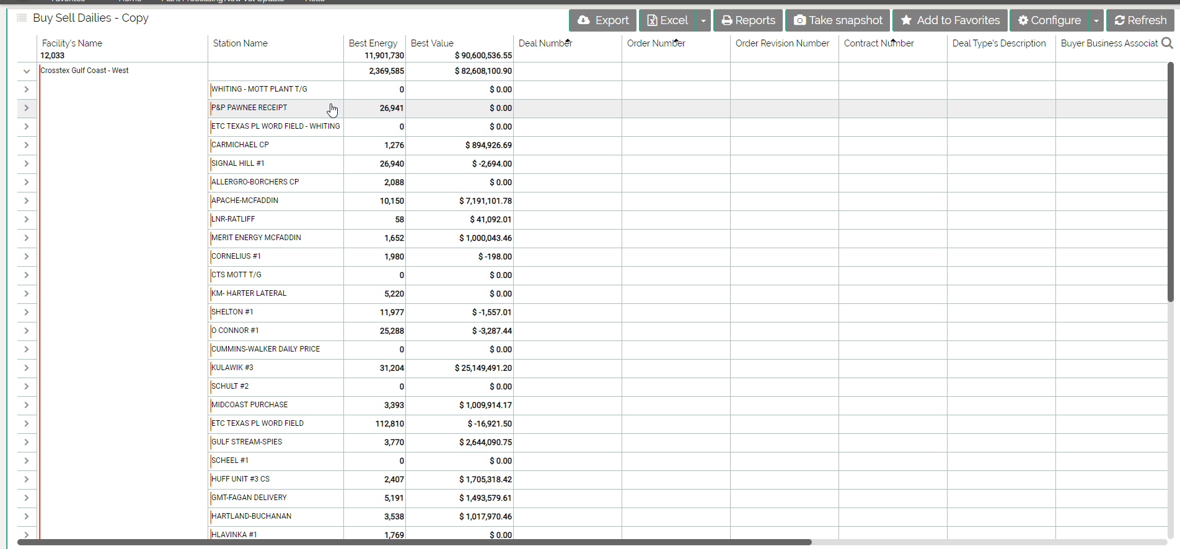Click the Export cloud button
Viewport: 1180px width, 549px height.
pos(603,20)
